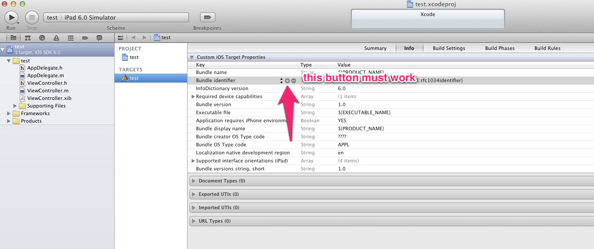Expand the Document Types (0) section
594x249 pixels.
point(194,181)
